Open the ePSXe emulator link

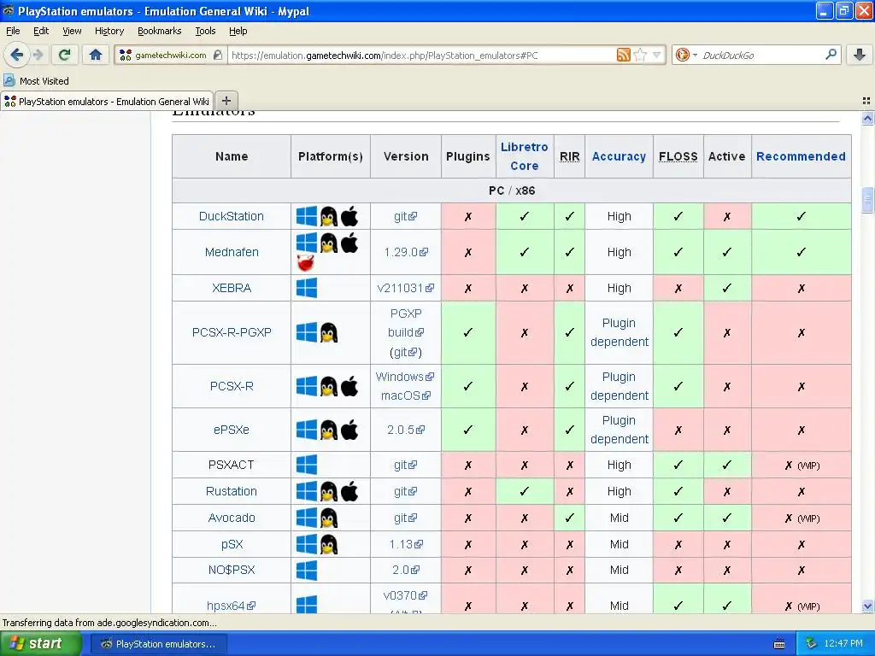tap(231, 430)
